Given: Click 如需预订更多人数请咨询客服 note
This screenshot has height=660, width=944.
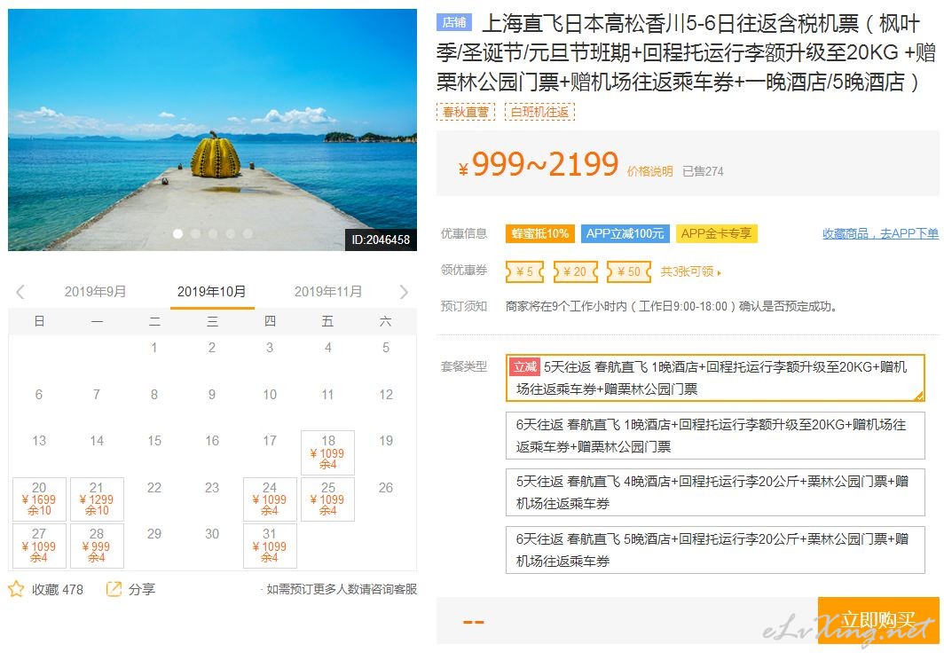Looking at the screenshot, I should point(342,589).
